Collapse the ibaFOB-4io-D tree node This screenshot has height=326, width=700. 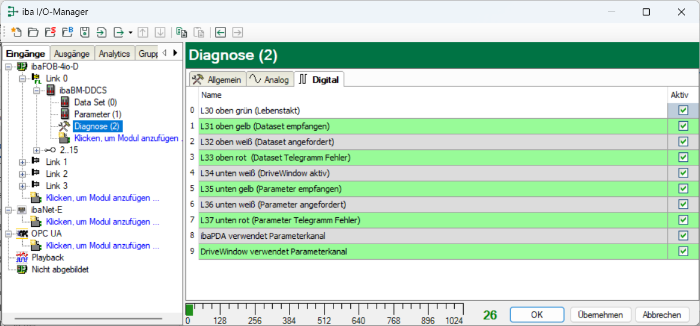tap(8, 66)
